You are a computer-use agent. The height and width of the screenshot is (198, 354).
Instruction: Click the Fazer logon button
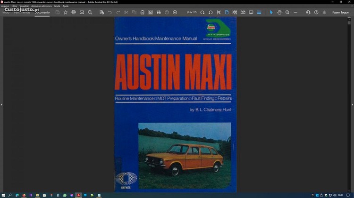click(x=340, y=12)
